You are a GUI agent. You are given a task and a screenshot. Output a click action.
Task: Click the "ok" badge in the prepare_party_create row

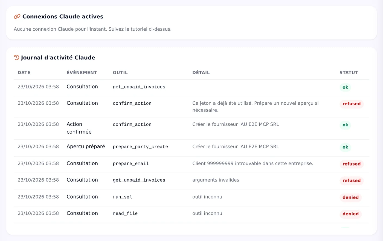point(345,147)
